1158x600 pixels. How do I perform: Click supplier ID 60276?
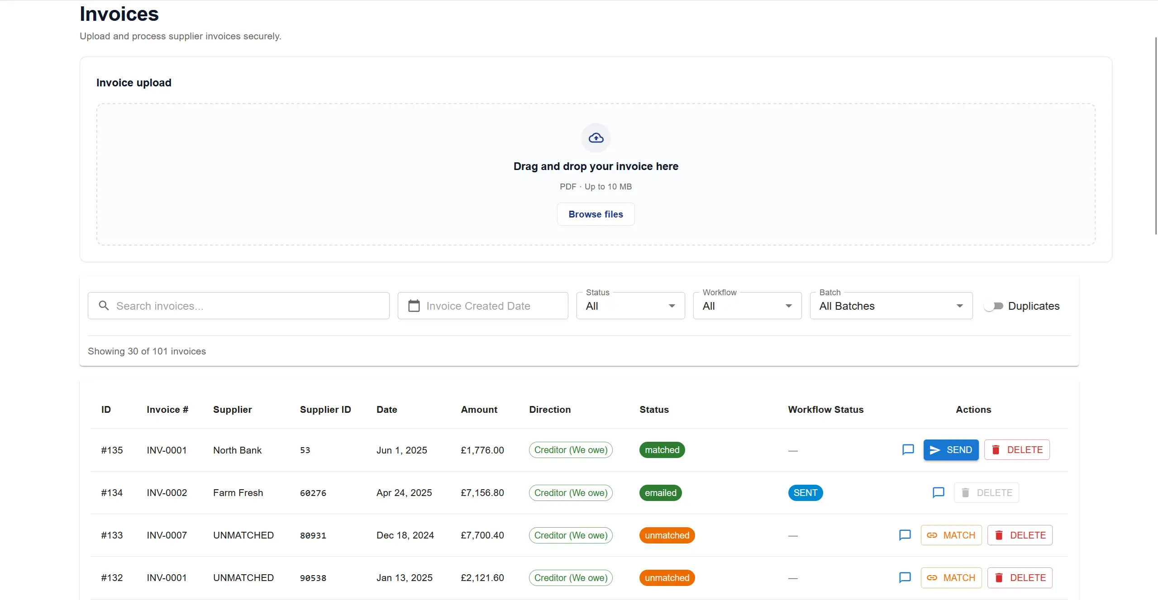click(x=313, y=493)
